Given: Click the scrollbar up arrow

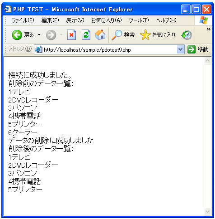Looking at the screenshot, I should [207, 61].
